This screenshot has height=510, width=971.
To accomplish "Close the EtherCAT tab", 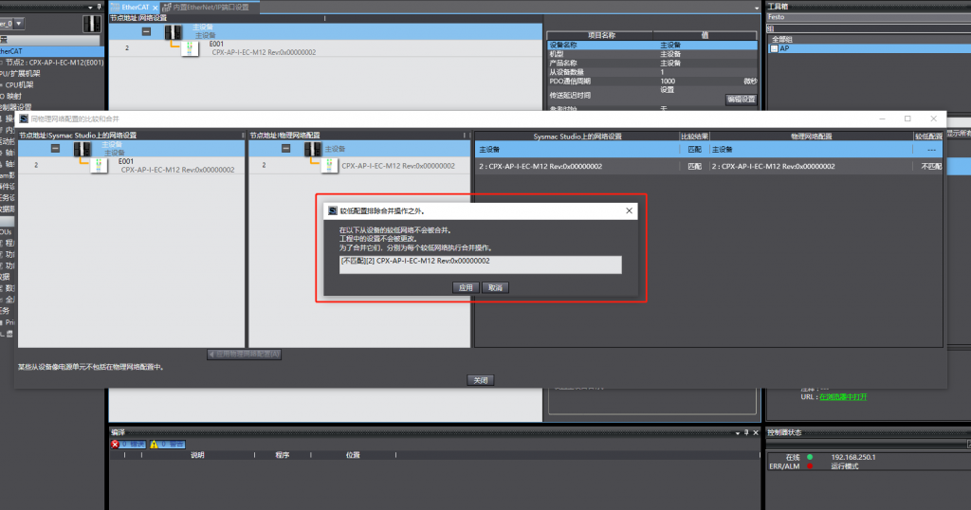I will pyautogui.click(x=155, y=8).
